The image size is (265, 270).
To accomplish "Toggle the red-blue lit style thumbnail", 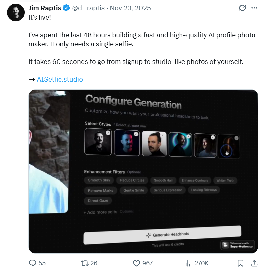I will click(127, 143).
